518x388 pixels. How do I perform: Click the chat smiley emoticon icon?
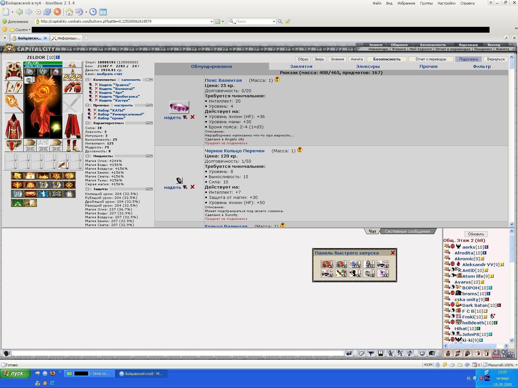click(422, 353)
